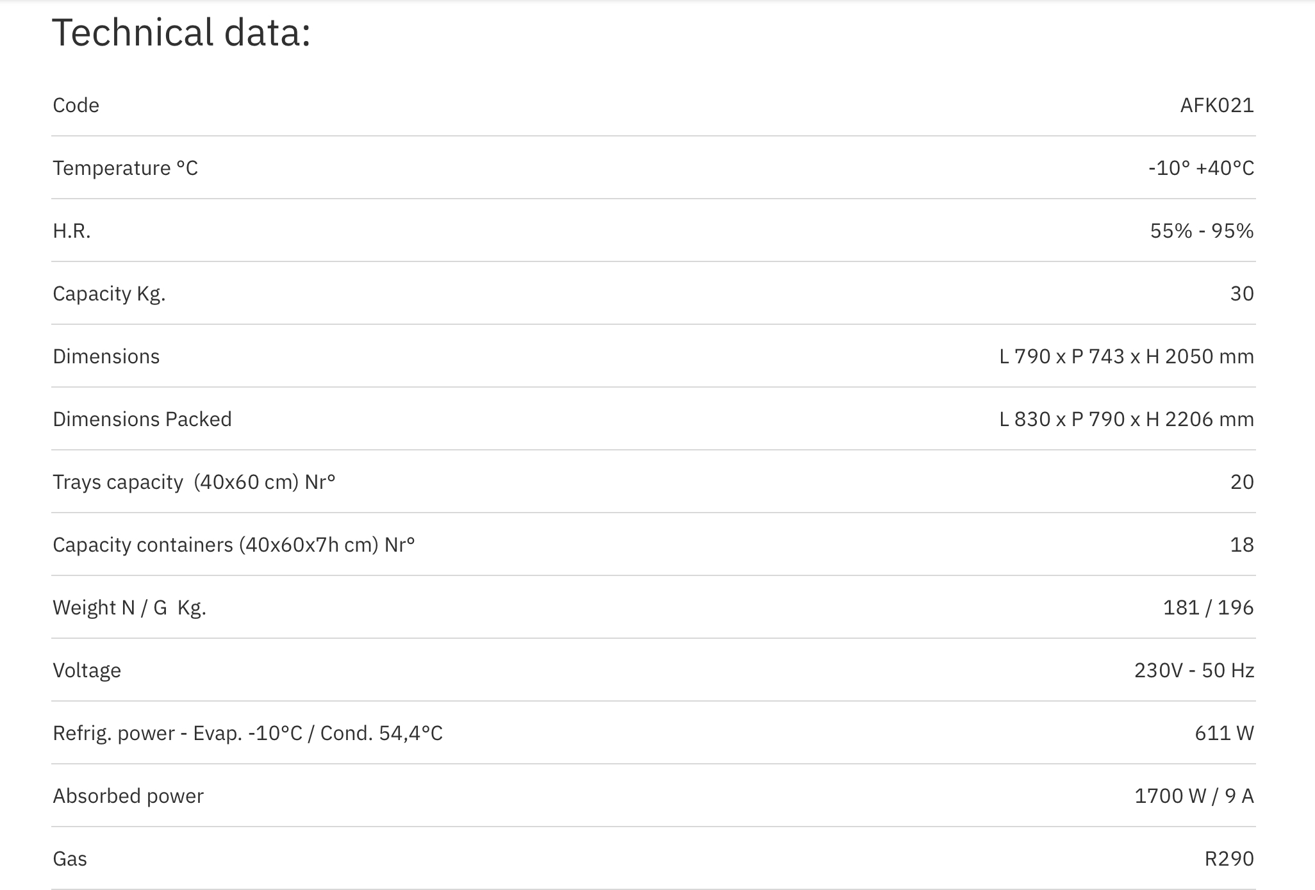Select the R290 gas value
This screenshot has height=890, width=1315.
1229,859
